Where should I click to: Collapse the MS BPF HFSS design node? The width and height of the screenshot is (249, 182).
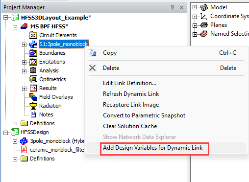15,27
